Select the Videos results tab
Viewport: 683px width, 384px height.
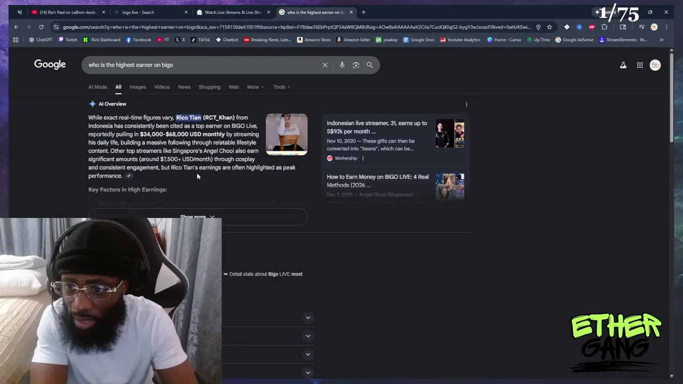[x=162, y=87]
